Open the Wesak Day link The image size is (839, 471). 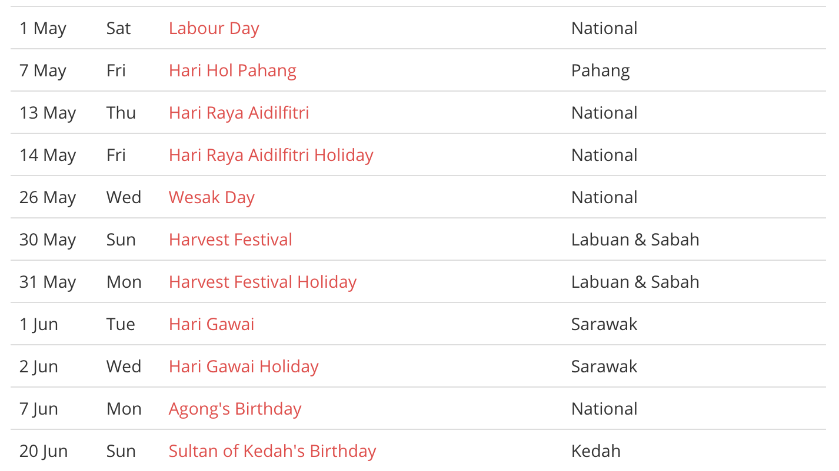(x=211, y=197)
